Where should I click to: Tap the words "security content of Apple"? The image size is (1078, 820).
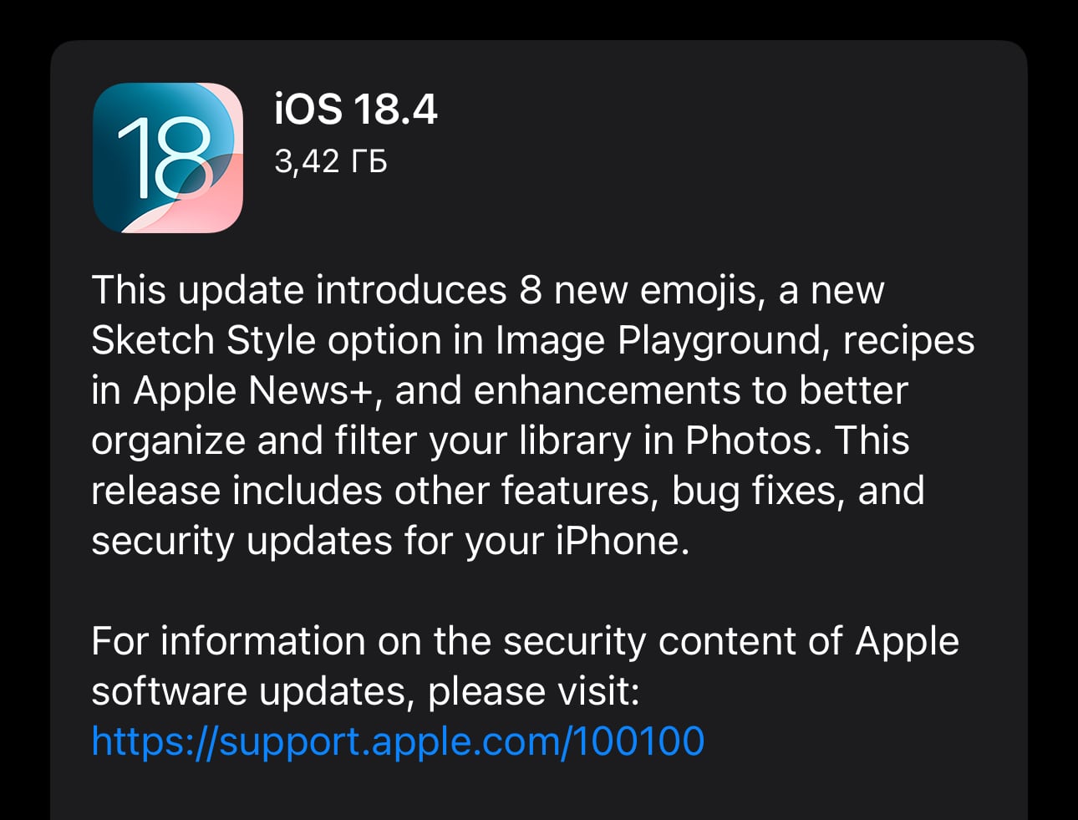pyautogui.click(x=731, y=642)
